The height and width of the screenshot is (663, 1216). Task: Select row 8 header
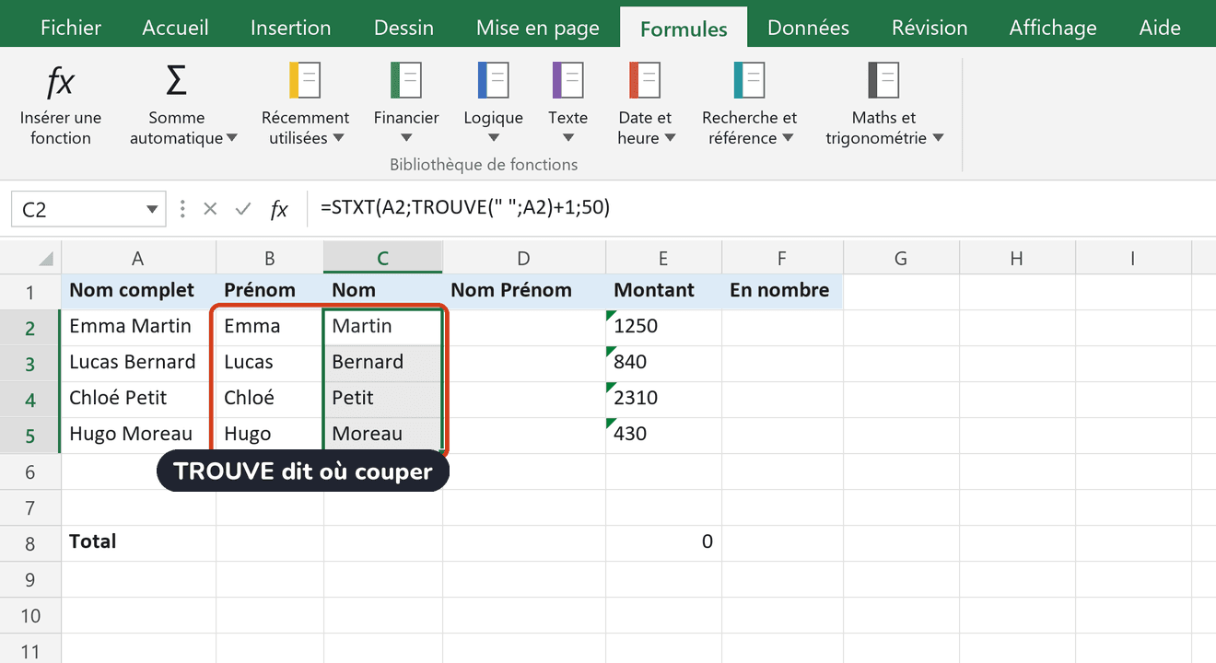pos(29,543)
